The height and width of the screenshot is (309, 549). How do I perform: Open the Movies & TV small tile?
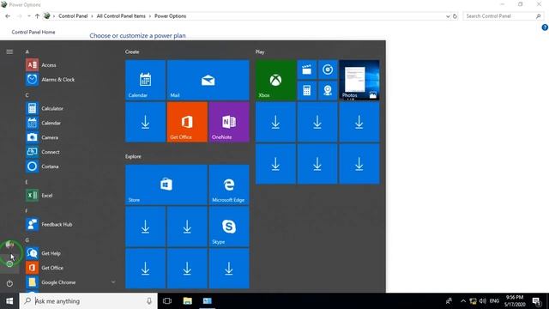(x=307, y=70)
